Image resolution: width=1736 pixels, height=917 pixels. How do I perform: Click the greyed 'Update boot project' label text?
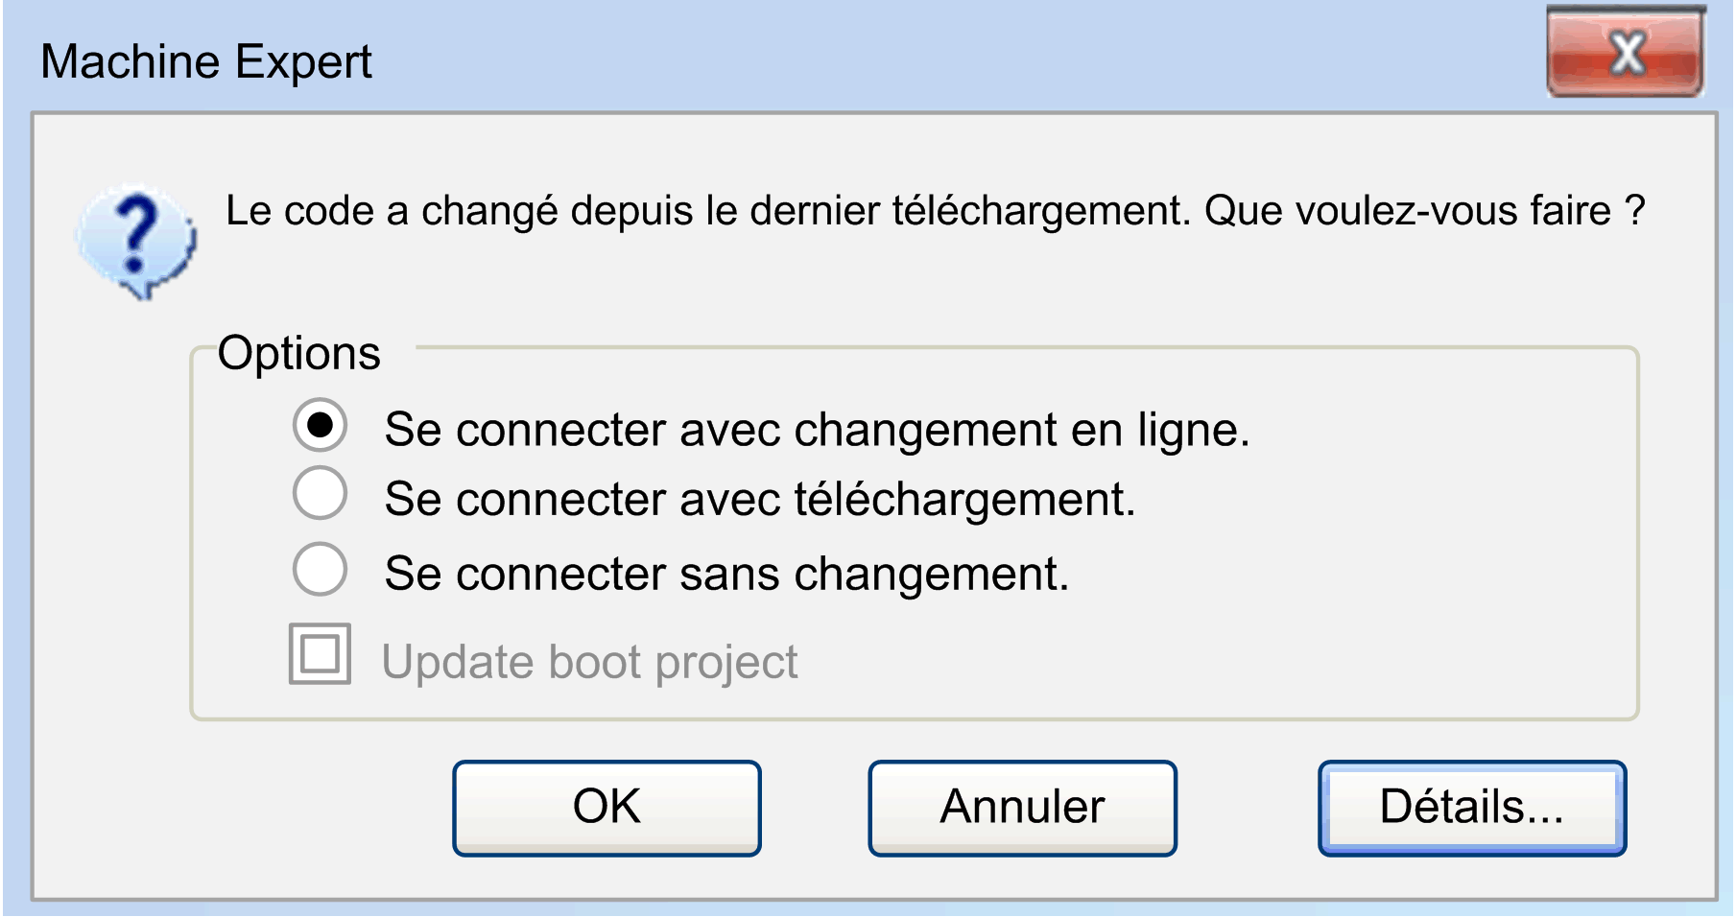[x=589, y=662]
